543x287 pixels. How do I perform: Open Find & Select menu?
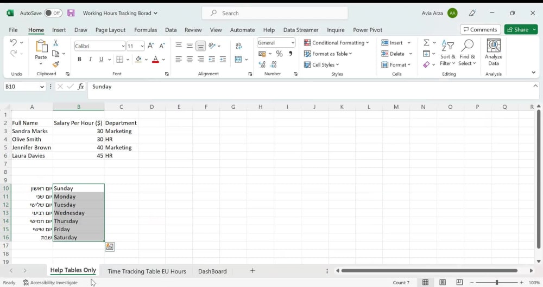pyautogui.click(x=467, y=53)
